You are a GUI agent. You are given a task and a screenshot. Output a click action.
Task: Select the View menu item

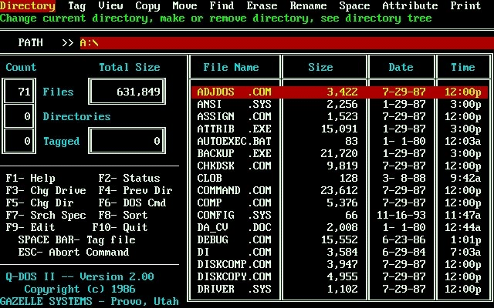click(110, 5)
